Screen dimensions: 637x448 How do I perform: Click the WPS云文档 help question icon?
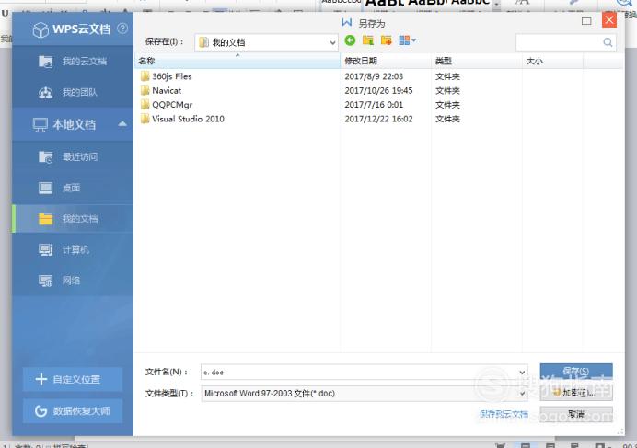[122, 29]
